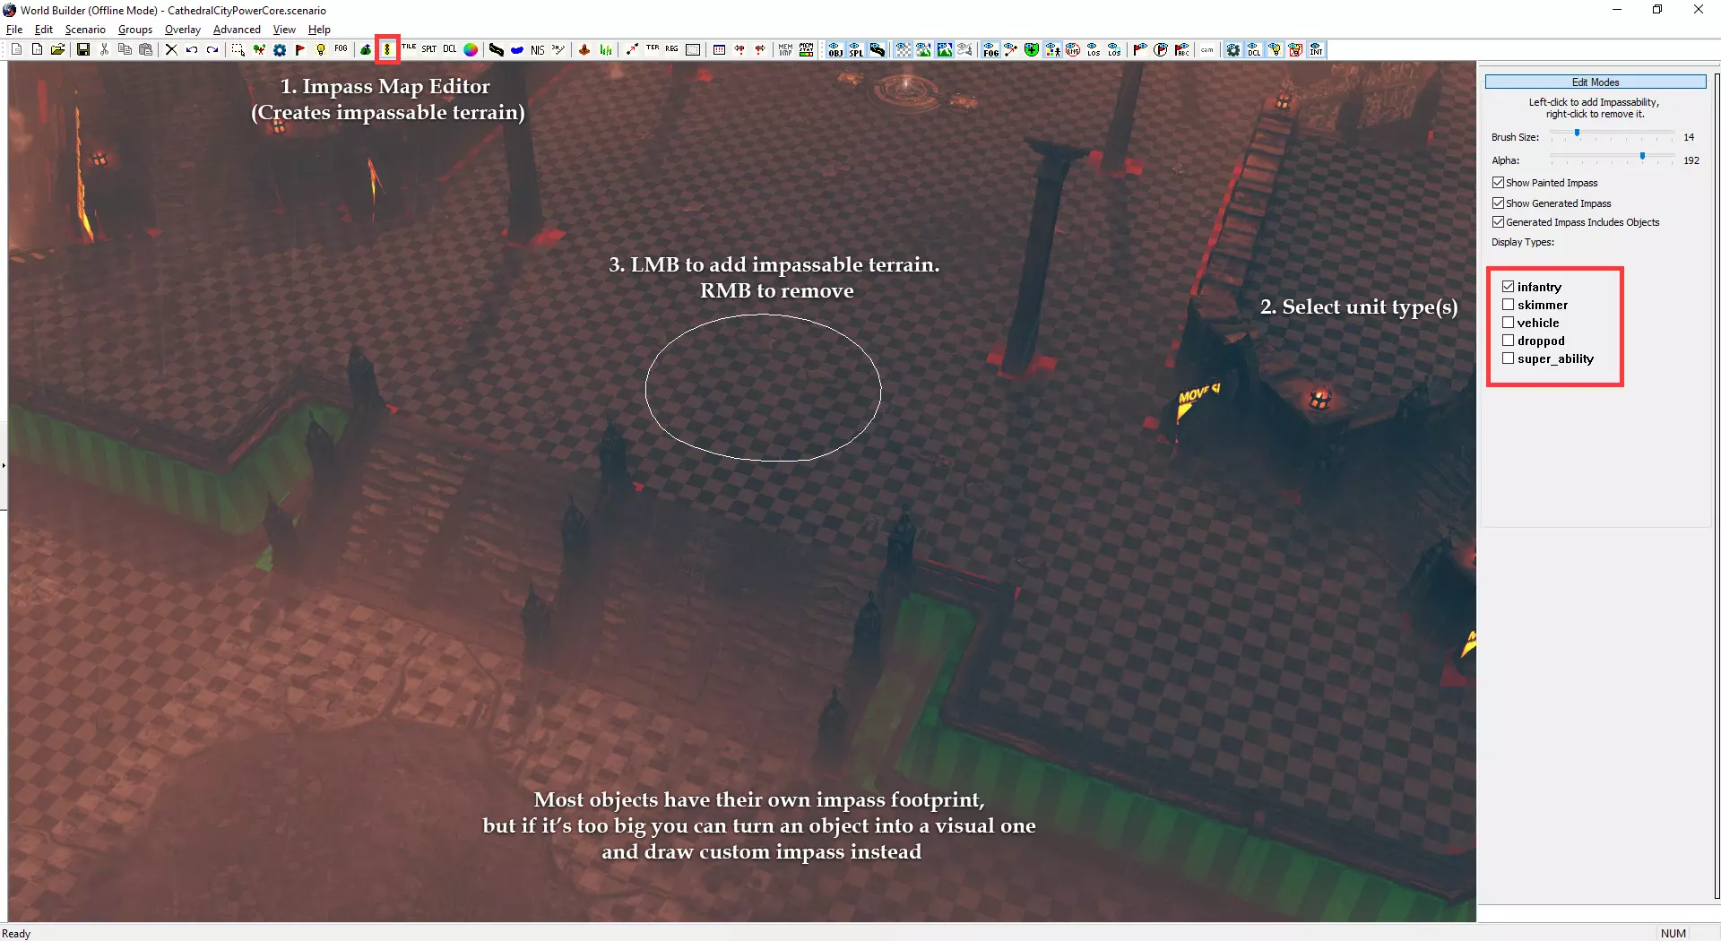
Task: Select the NIS editor tool
Action: pos(537,50)
